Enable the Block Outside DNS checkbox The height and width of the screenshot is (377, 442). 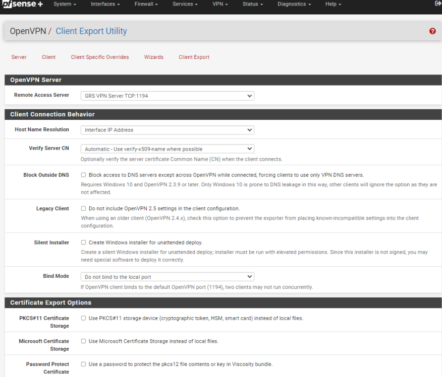(83, 175)
